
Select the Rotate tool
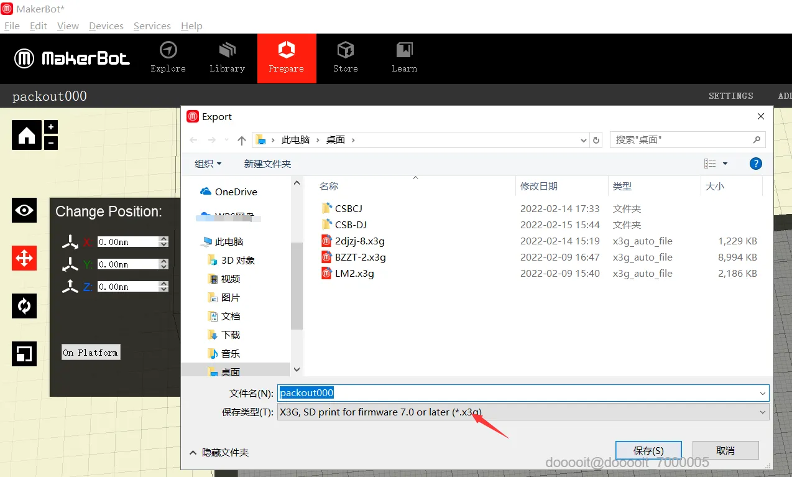(x=24, y=306)
